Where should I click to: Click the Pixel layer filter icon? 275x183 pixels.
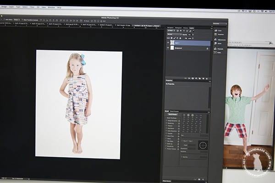178,31
